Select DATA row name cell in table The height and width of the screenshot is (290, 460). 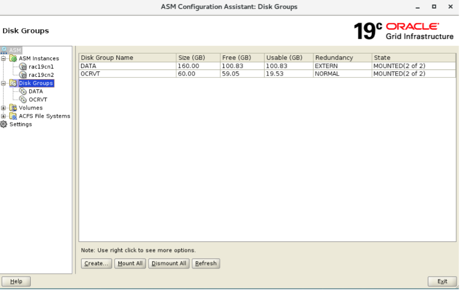click(x=128, y=66)
